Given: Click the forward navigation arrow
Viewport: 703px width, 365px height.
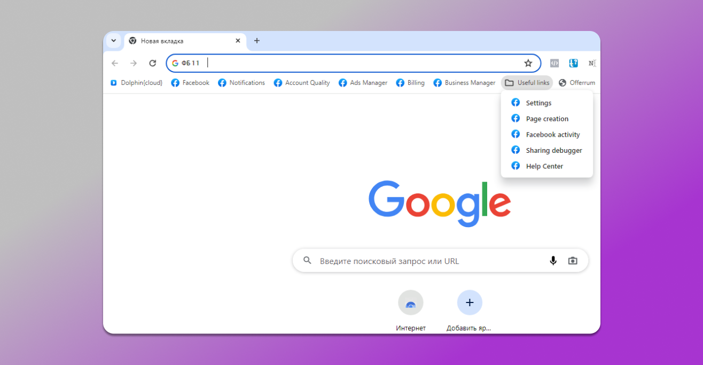Looking at the screenshot, I should 134,63.
